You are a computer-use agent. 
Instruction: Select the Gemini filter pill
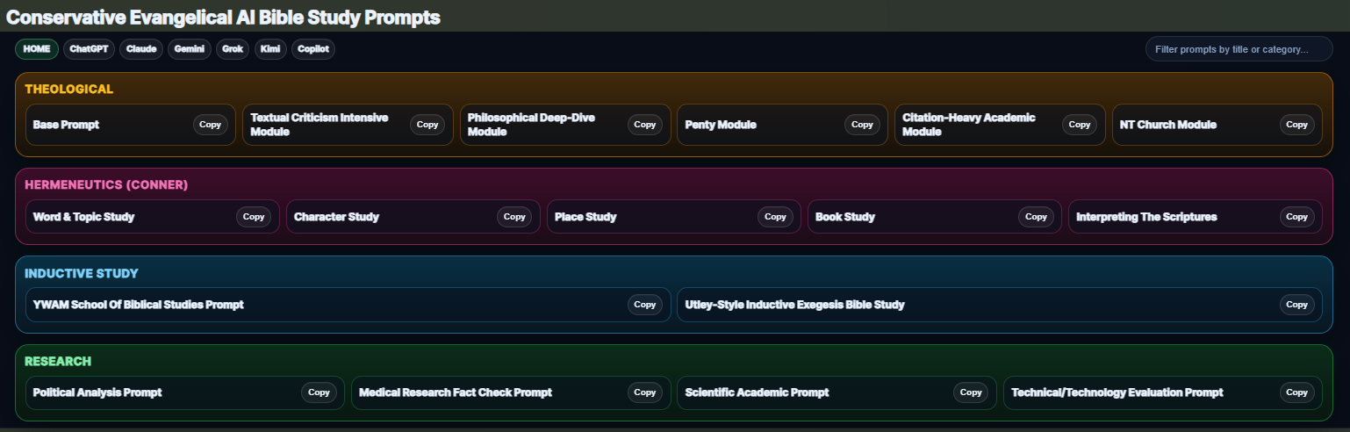tap(190, 49)
